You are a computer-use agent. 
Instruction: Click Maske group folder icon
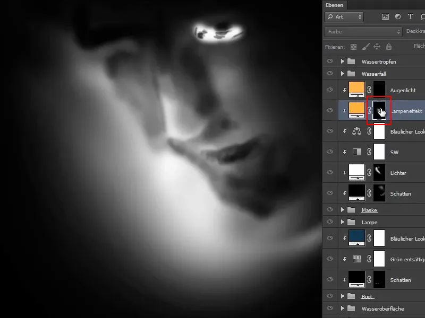click(351, 210)
